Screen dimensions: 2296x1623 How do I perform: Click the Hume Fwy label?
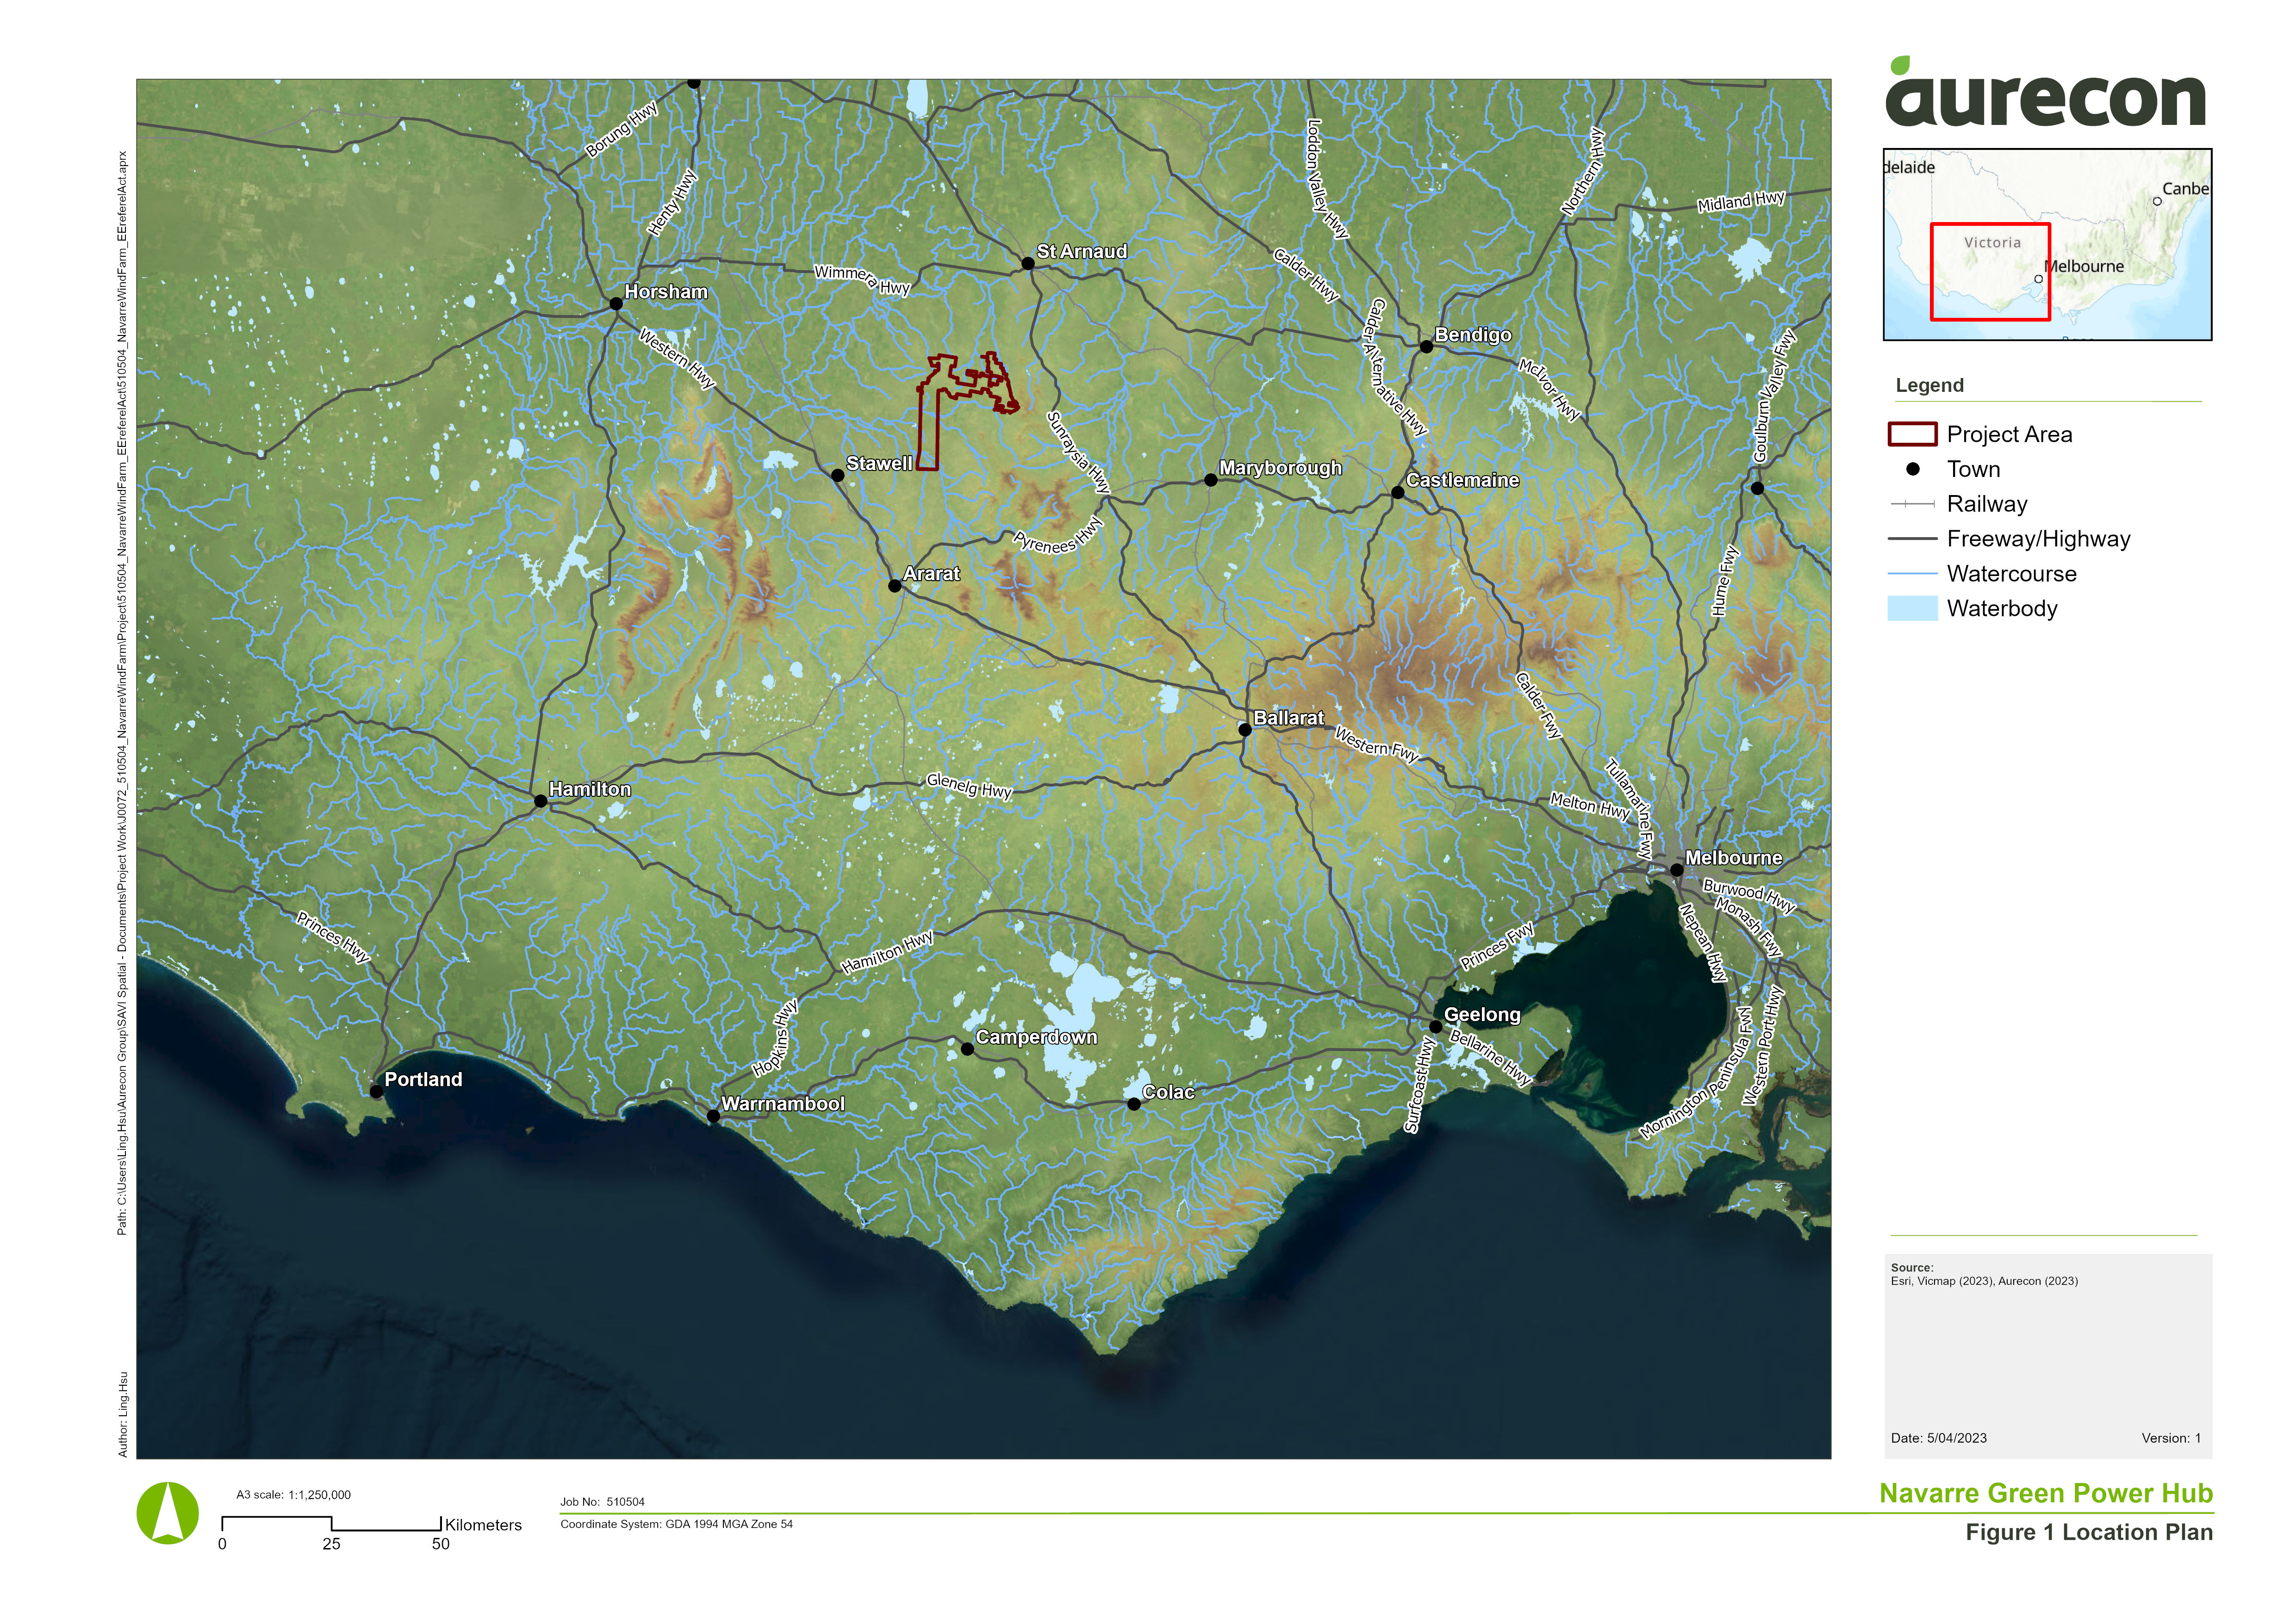click(1724, 581)
